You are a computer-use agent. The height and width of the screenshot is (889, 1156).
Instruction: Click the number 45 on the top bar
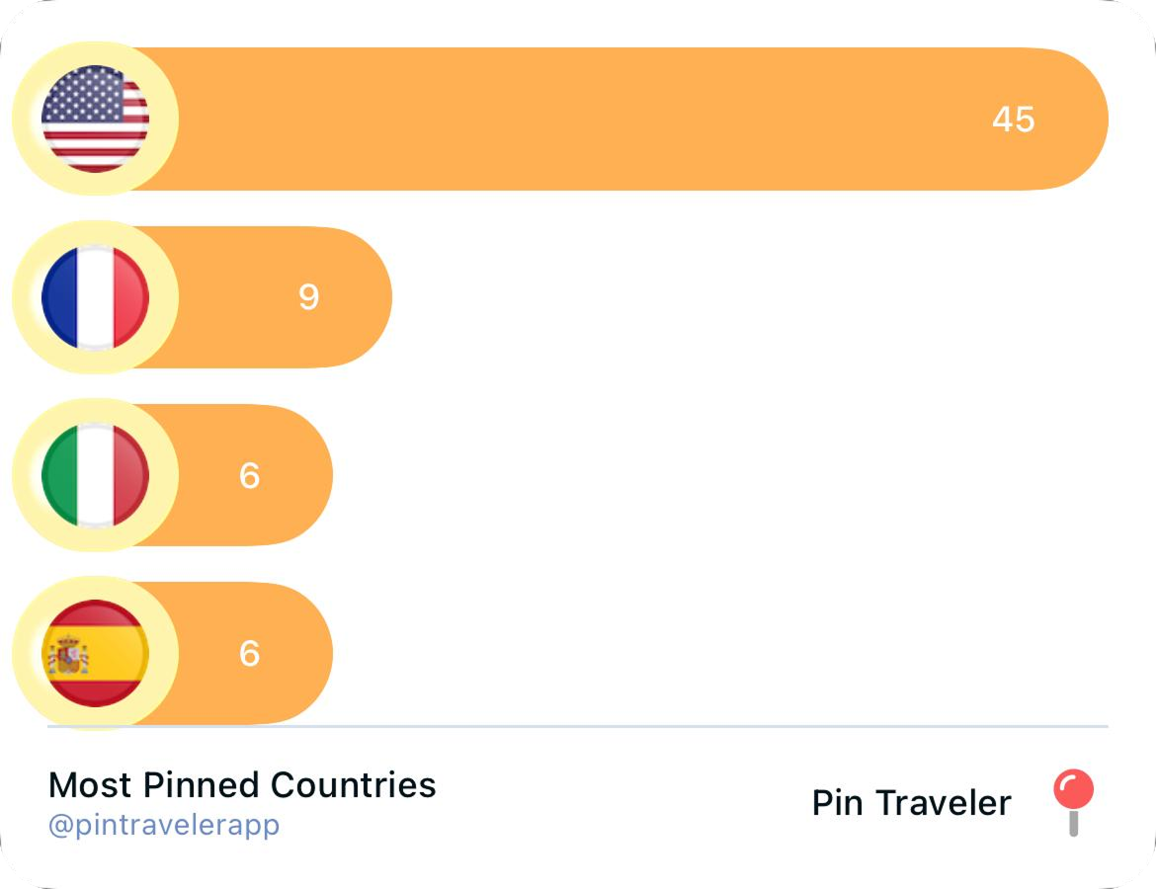(1014, 120)
